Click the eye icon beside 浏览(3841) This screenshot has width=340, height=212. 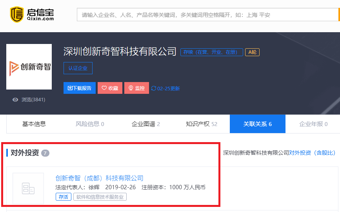(x=15, y=100)
